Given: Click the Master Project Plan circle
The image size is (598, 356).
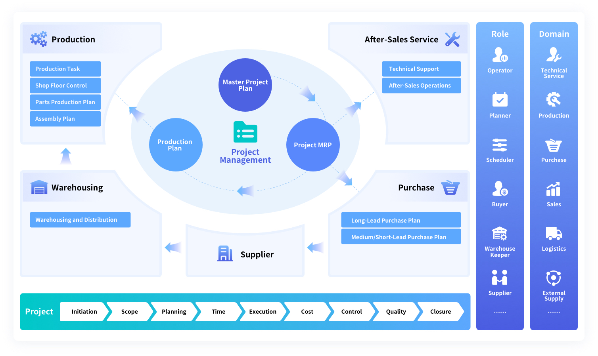Looking at the screenshot, I should (x=245, y=85).
